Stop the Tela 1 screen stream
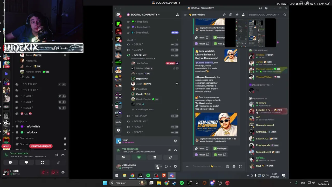The width and height of the screenshot is (332, 187). point(175,141)
